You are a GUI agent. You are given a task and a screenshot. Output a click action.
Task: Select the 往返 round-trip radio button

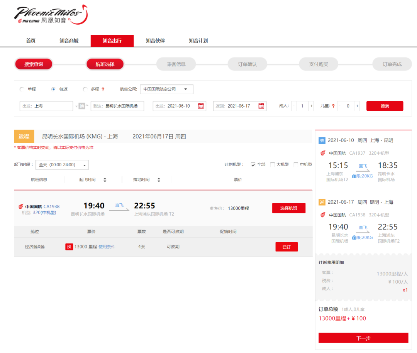coord(53,90)
